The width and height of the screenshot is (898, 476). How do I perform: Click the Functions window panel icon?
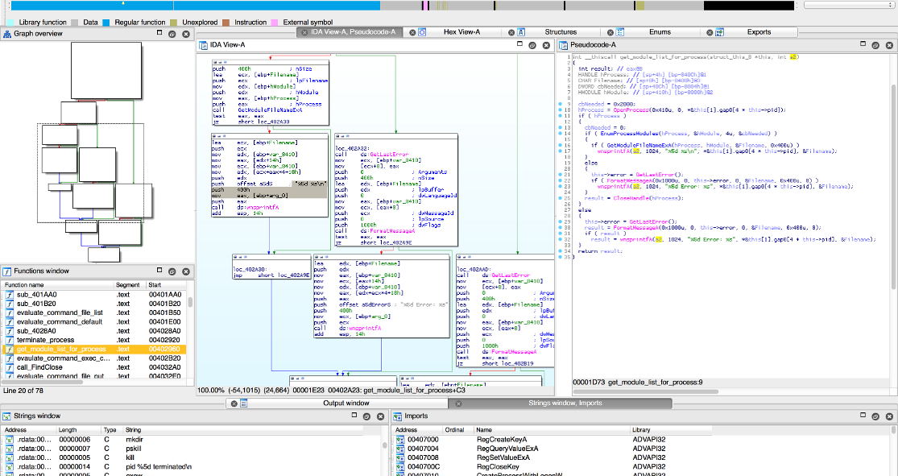coord(7,271)
